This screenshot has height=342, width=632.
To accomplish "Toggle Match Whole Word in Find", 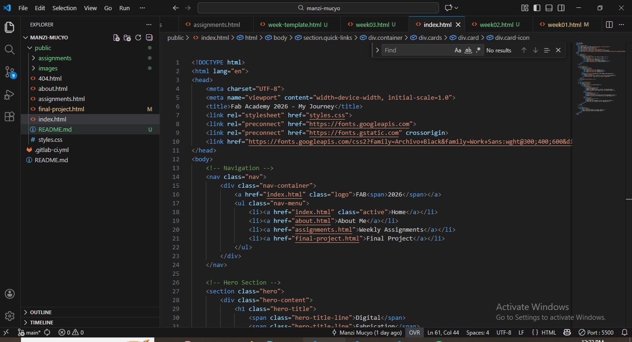I will point(468,50).
